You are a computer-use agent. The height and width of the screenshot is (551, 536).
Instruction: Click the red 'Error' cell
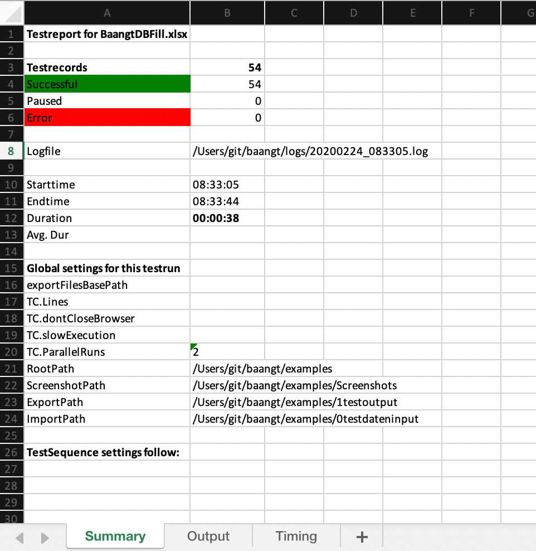tap(107, 117)
